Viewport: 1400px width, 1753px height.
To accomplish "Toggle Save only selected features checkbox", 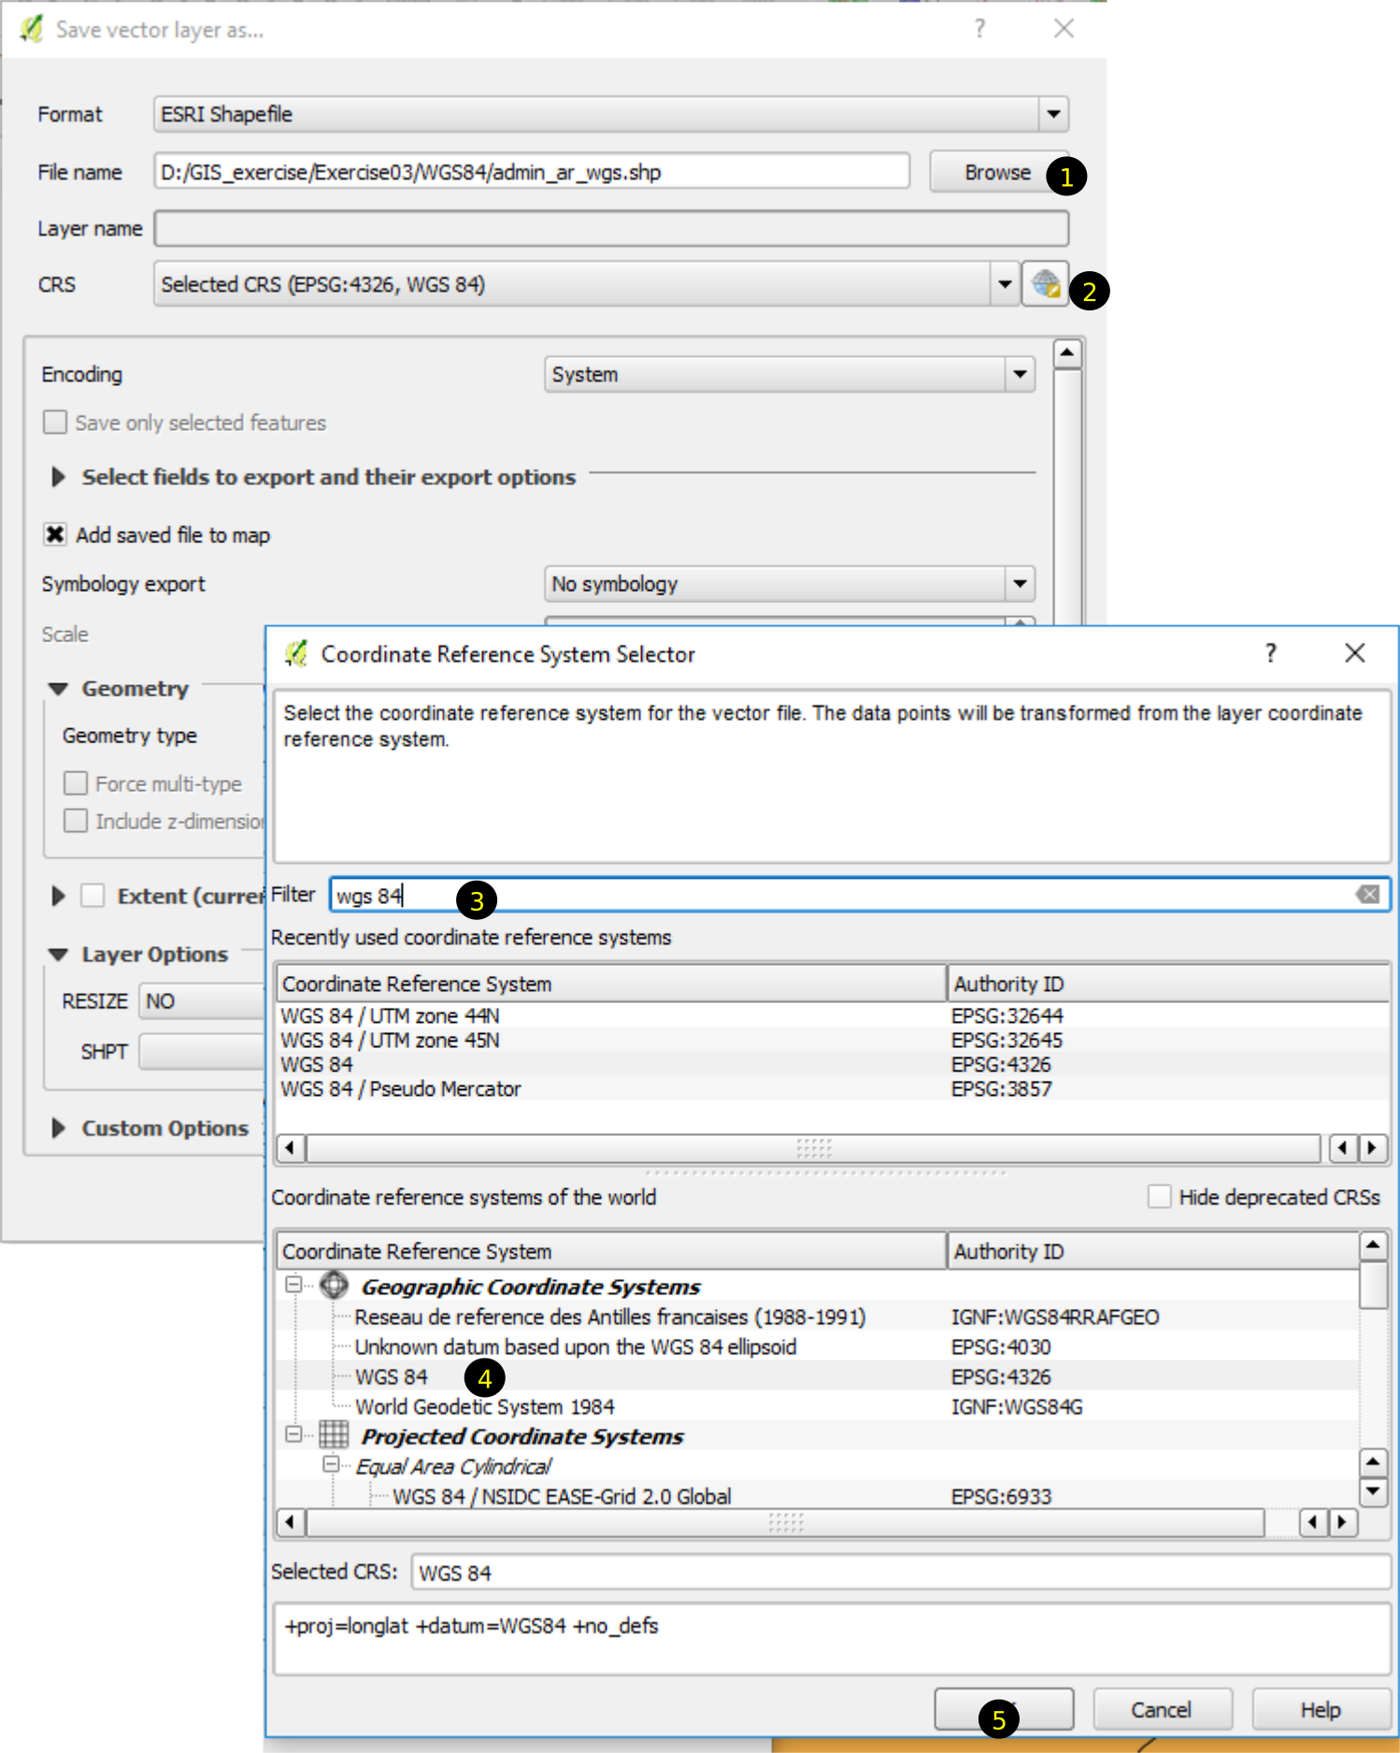I will (x=55, y=423).
